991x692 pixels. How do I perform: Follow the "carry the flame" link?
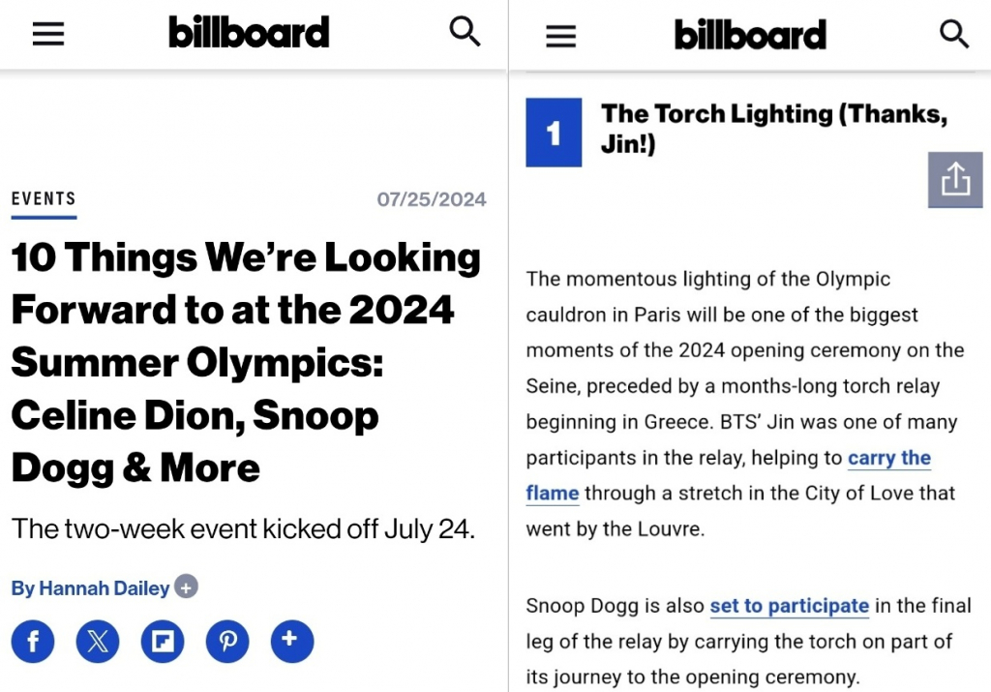click(888, 458)
